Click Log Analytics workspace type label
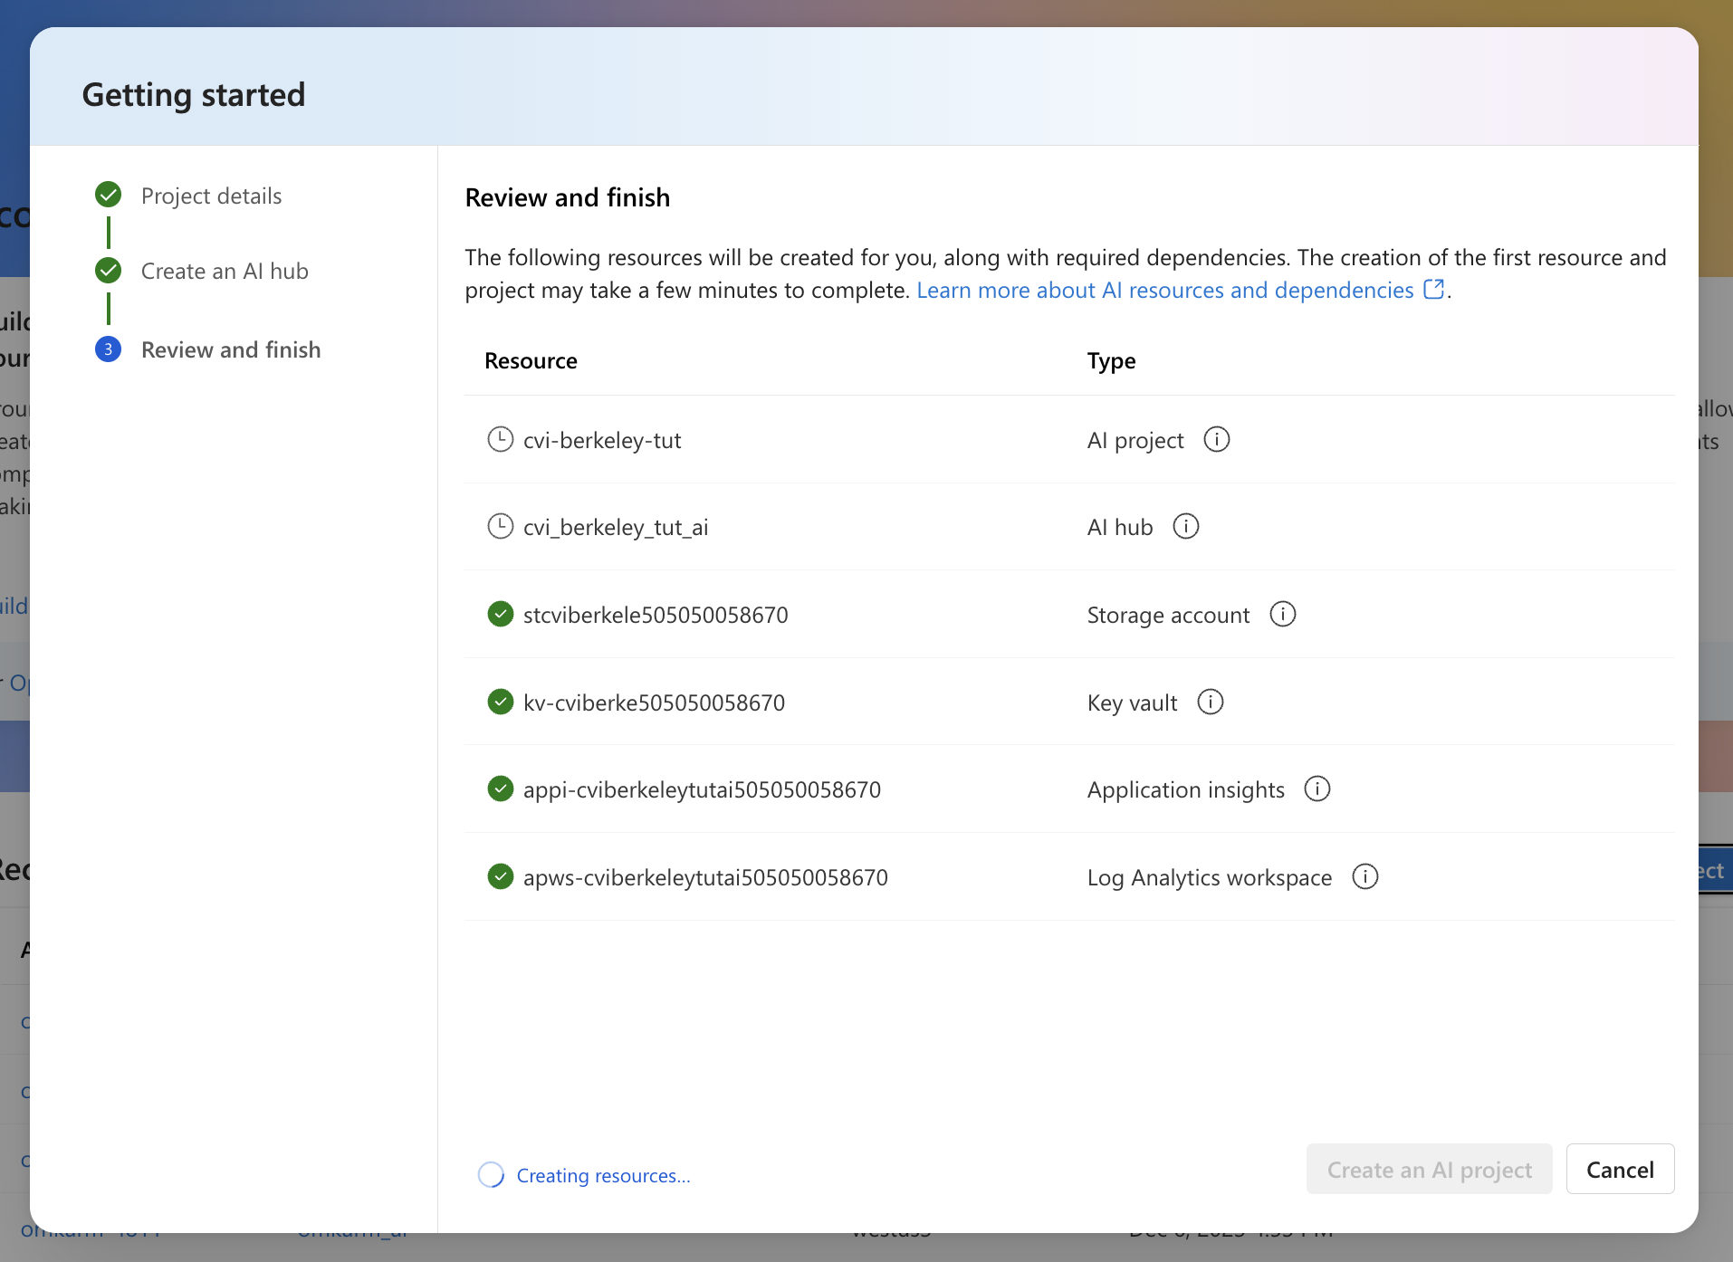Image resolution: width=1733 pixels, height=1262 pixels. [x=1209, y=877]
